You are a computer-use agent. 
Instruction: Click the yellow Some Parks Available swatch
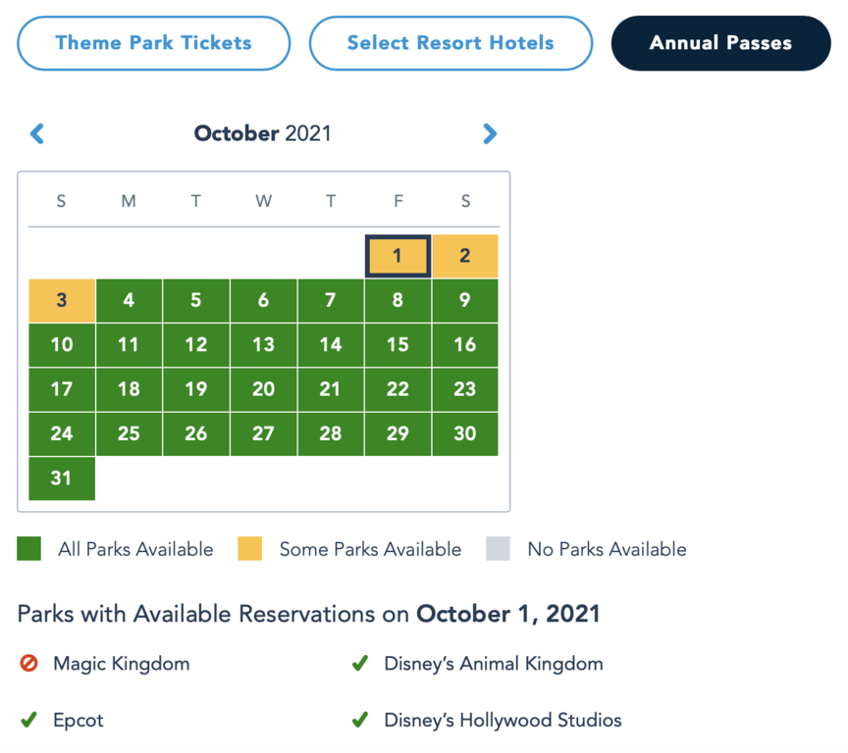point(250,549)
